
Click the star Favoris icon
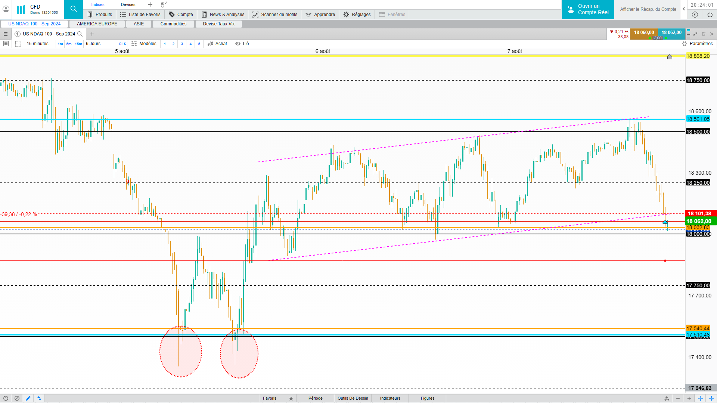tap(291, 398)
